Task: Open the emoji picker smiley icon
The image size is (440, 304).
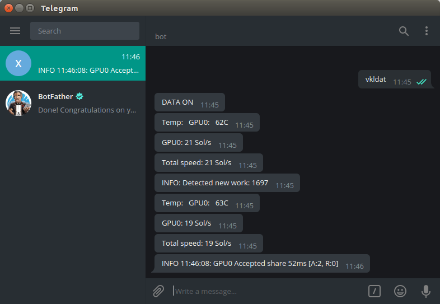Action: coord(400,291)
